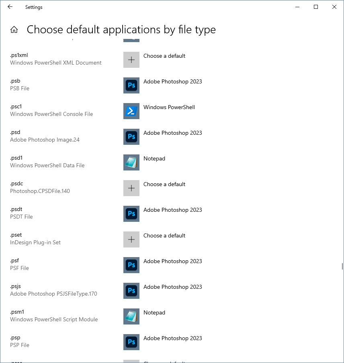The image size is (344, 363).
Task: Click the vertical scrollbar thumb
Action: 342,266
